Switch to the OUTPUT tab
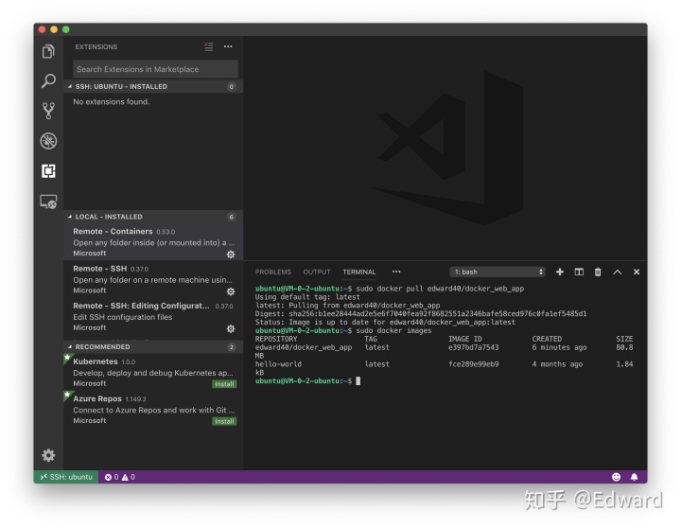 click(x=317, y=272)
